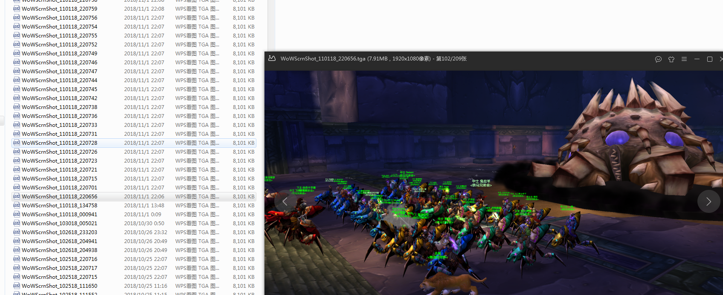Click TGA icon of WoWScrnShot_110118_220728
Viewport: 723px width, 295px height.
[17, 143]
